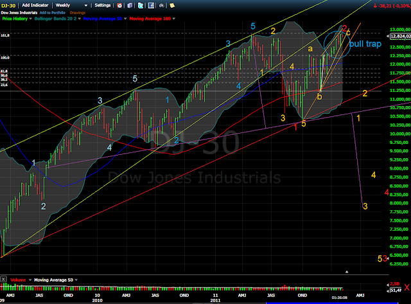Click the small white triangle above time axis
The image size is (411, 304).
click(347, 272)
